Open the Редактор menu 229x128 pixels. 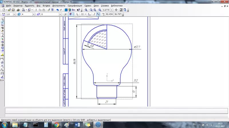tap(18, 6)
